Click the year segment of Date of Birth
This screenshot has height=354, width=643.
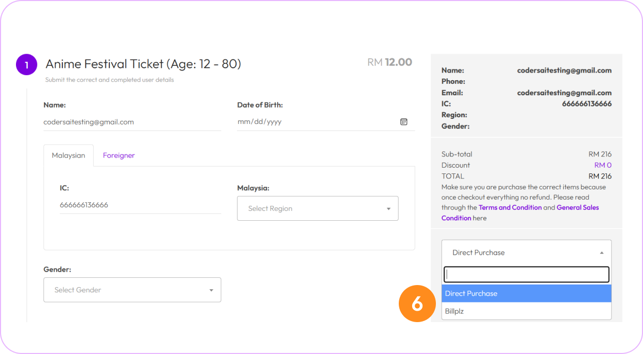pos(274,122)
